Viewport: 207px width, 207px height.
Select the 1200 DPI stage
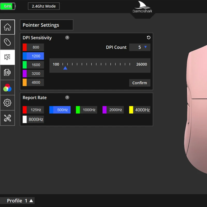33,56
